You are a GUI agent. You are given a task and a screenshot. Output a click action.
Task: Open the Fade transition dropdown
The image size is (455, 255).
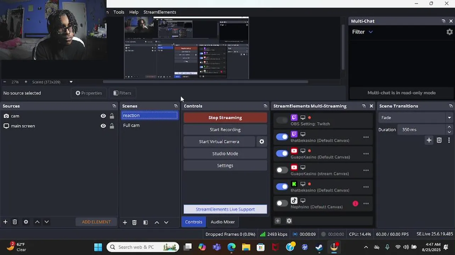click(416, 118)
